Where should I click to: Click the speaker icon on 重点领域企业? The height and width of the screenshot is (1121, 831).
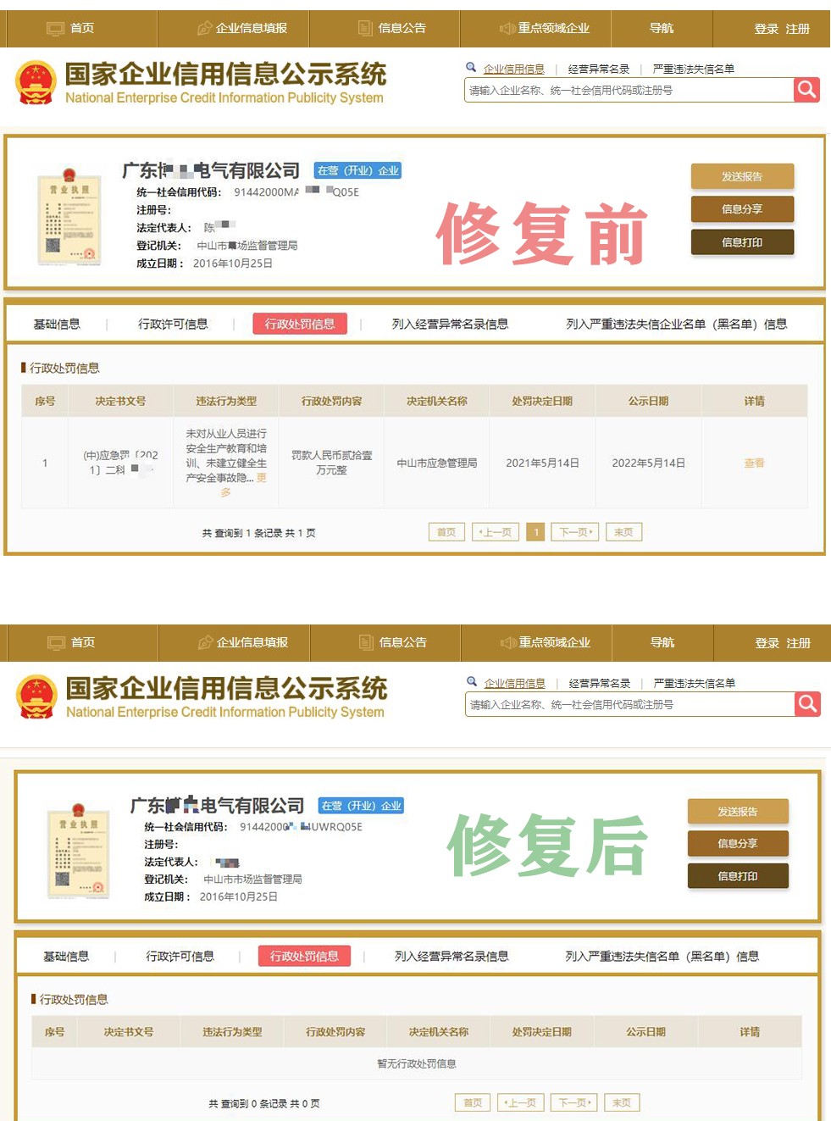click(x=508, y=27)
